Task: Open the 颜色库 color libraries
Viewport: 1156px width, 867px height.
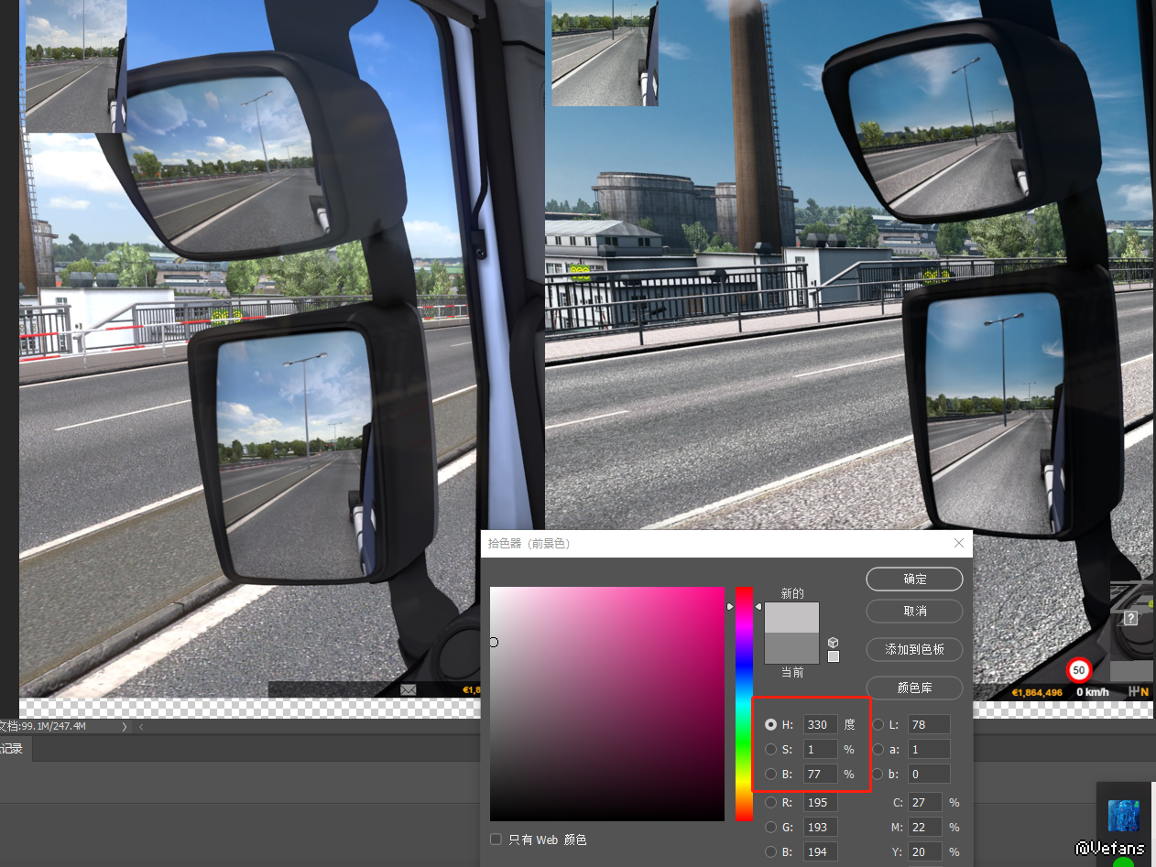Action: click(914, 688)
